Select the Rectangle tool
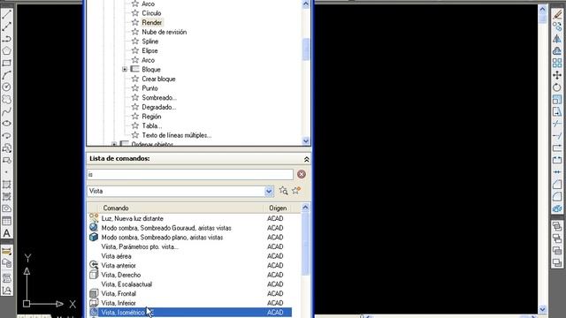This screenshot has width=566, height=318. pos(6,63)
